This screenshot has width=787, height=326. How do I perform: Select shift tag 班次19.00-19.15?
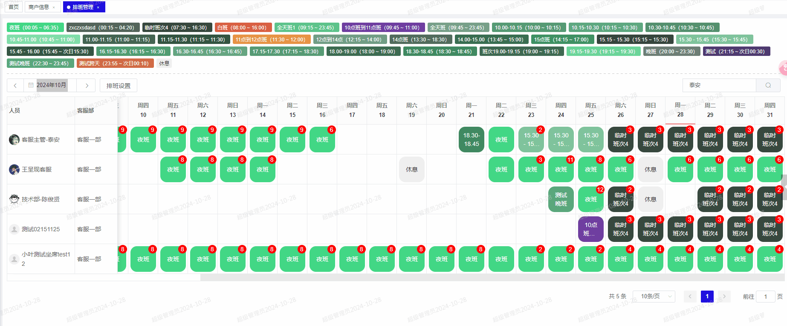coord(522,52)
